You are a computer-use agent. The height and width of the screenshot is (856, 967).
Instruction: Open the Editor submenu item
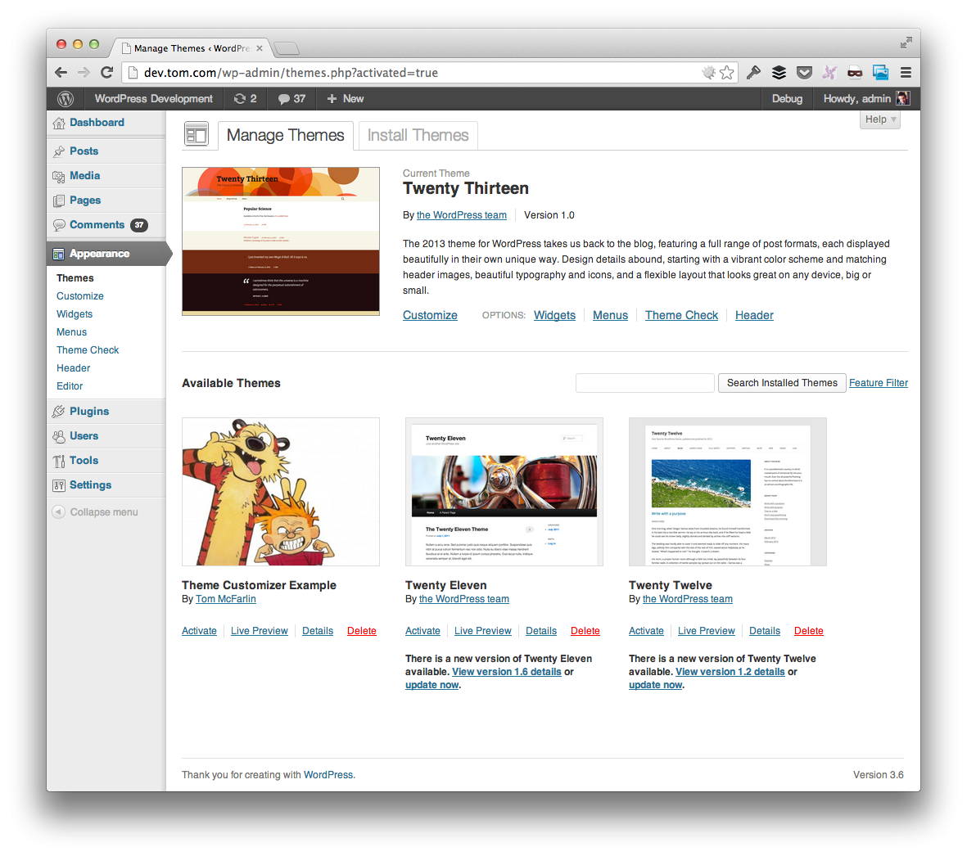pyautogui.click(x=70, y=385)
